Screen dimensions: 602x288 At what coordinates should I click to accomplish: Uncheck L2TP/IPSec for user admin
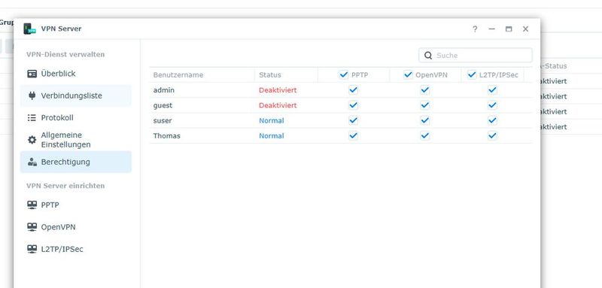pyautogui.click(x=492, y=90)
